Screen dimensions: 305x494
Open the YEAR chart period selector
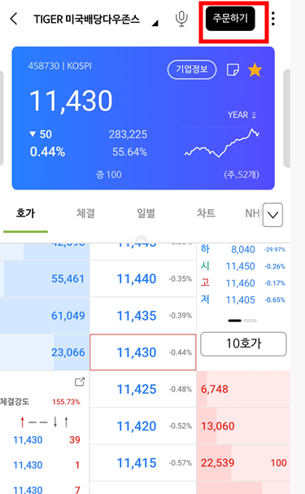(x=242, y=115)
